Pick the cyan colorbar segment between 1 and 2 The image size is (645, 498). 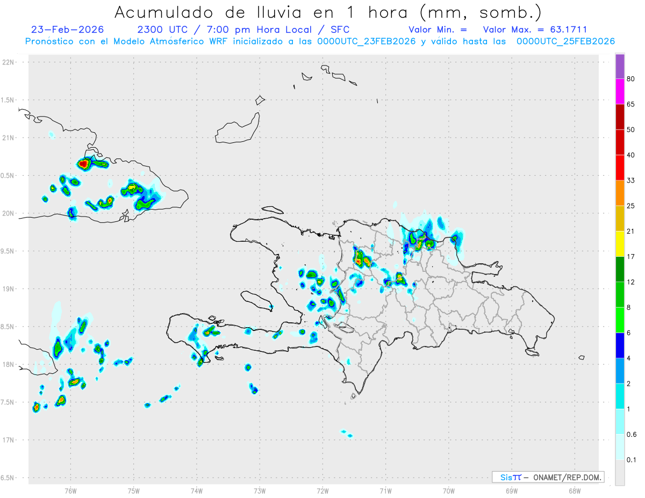[620, 395]
